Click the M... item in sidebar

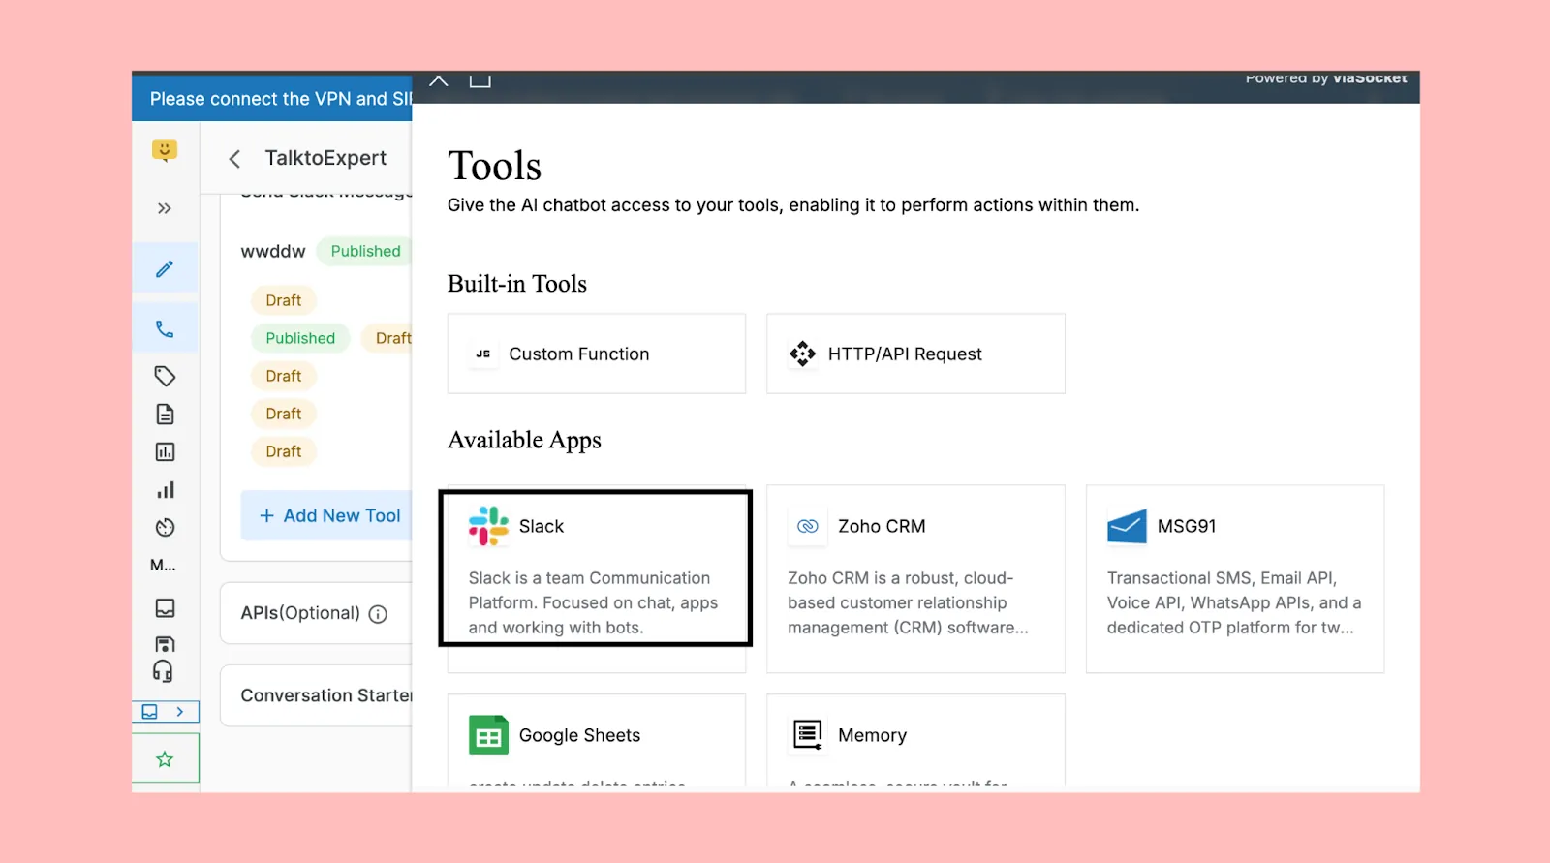163,565
